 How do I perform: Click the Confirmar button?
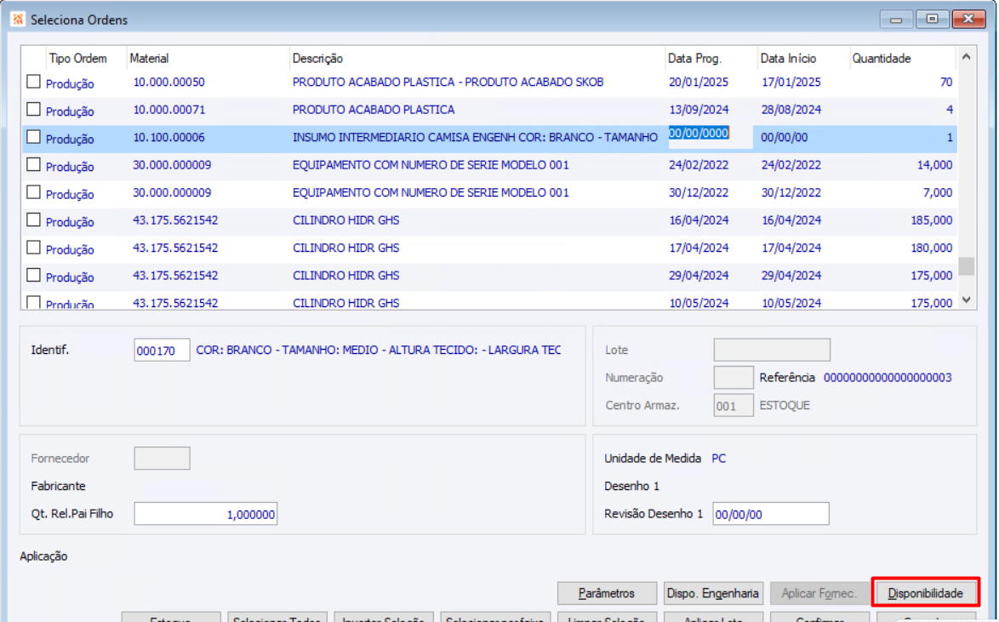[x=819, y=618]
